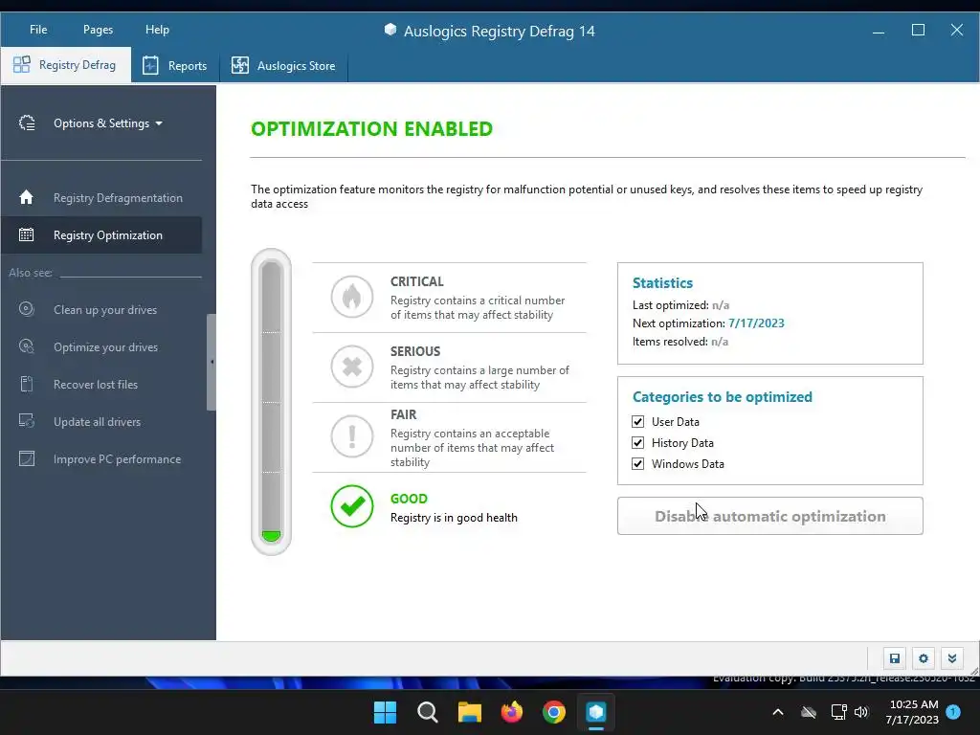Open the Help menu

[x=157, y=30]
